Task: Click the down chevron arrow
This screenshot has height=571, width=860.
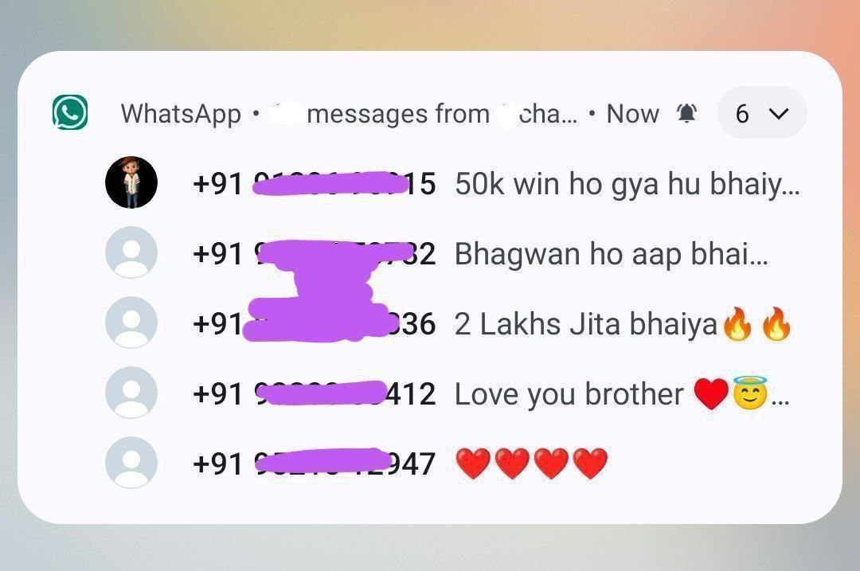Action: (x=778, y=114)
